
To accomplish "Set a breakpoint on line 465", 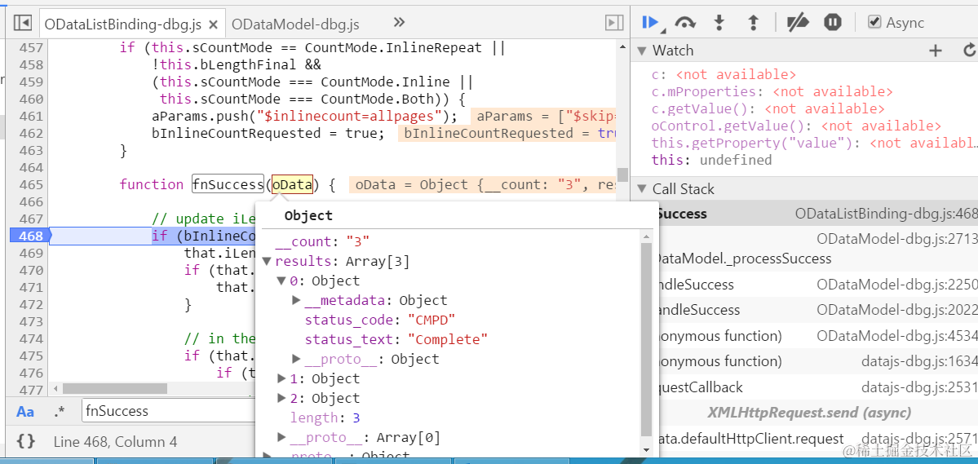I will pyautogui.click(x=30, y=184).
